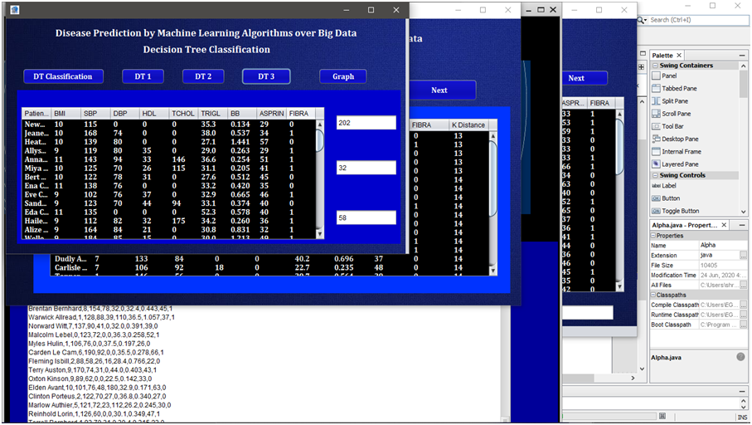Click the empty white field in right window
Viewport: 752px width, 425px height.
pyautogui.click(x=588, y=313)
